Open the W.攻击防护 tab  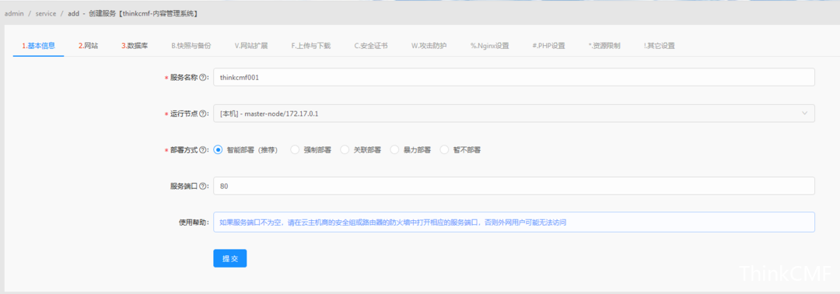tap(429, 46)
